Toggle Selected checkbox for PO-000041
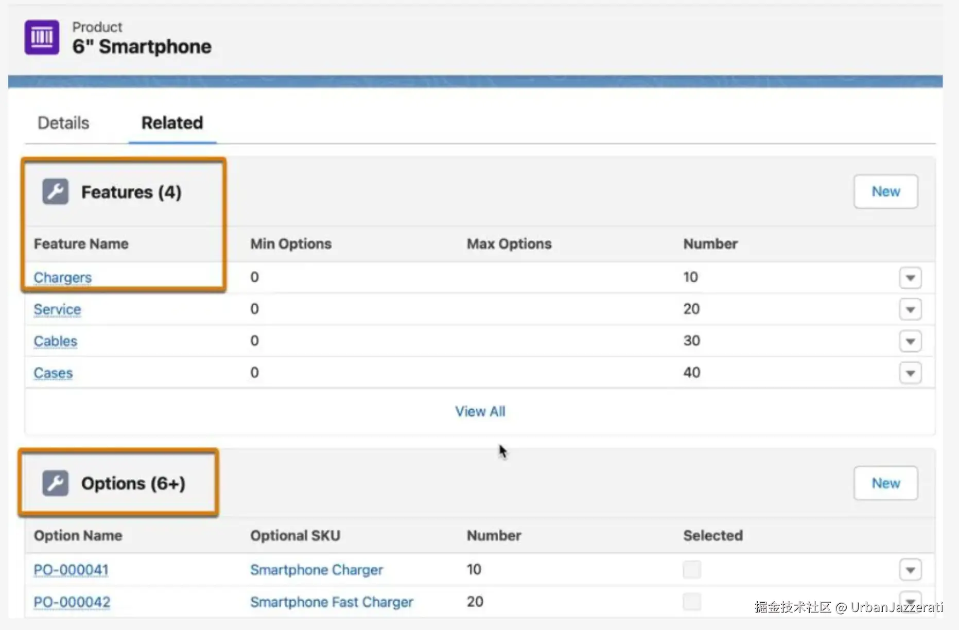The width and height of the screenshot is (959, 630). point(691,570)
